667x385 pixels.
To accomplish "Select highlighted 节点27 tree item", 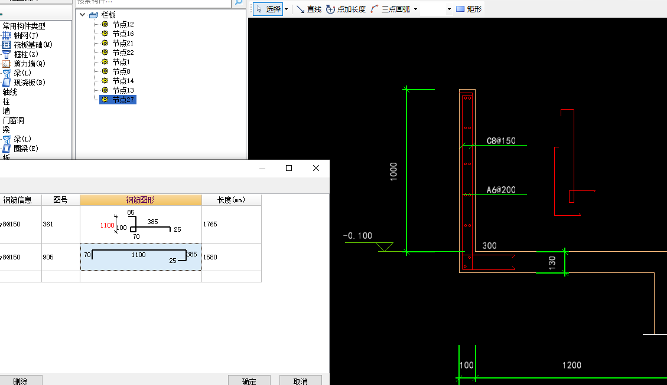I will 118,100.
